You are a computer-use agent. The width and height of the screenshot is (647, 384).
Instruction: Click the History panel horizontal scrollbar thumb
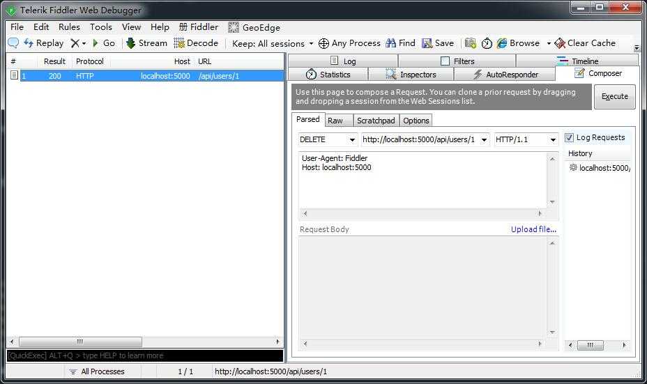point(590,345)
